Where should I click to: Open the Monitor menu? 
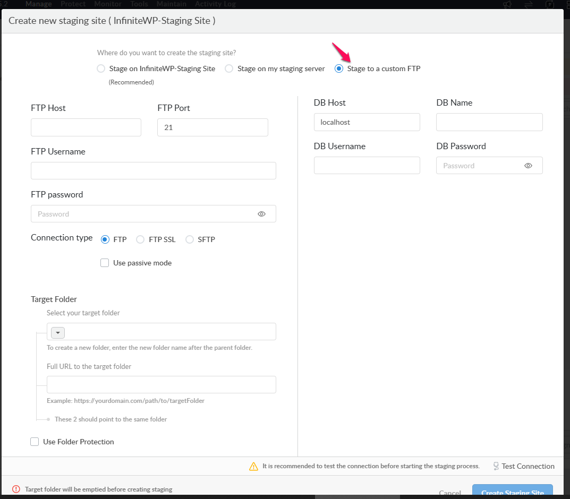(x=108, y=4)
